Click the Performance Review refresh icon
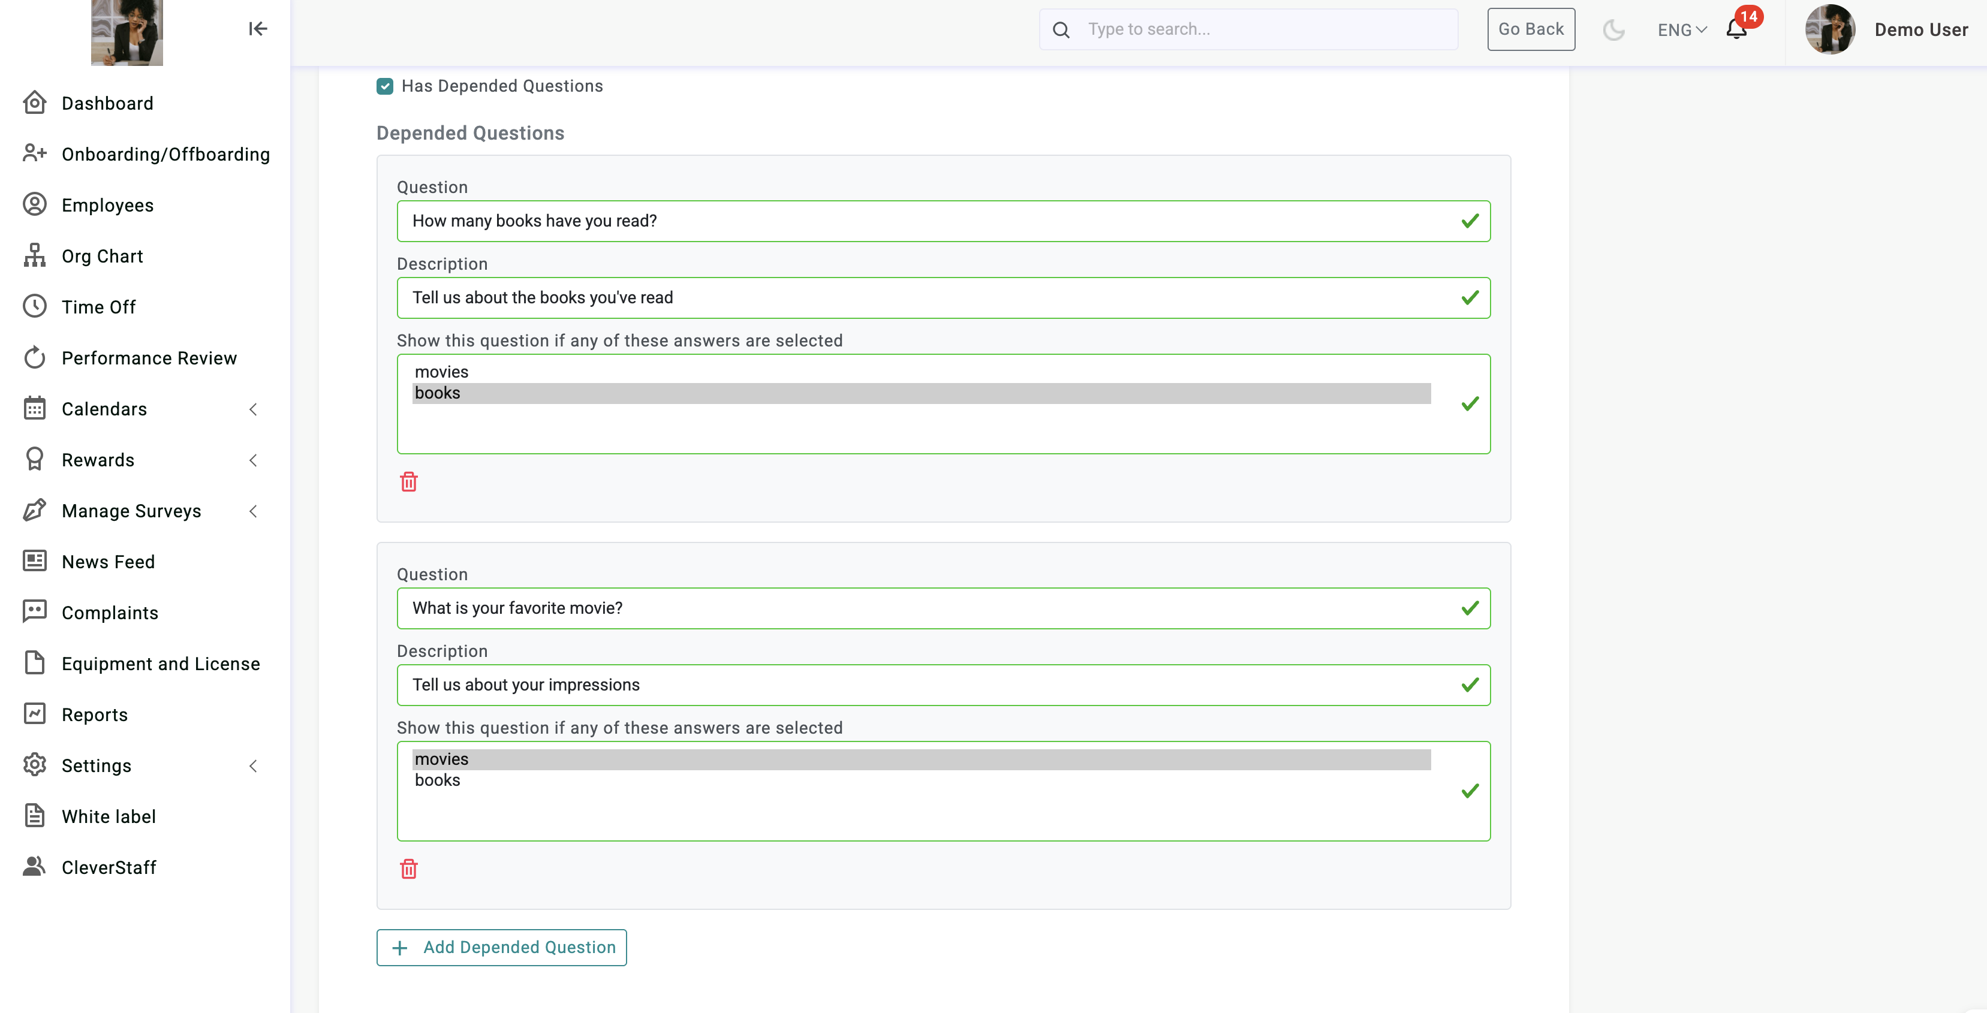Viewport: 1987px width, 1013px height. point(35,357)
